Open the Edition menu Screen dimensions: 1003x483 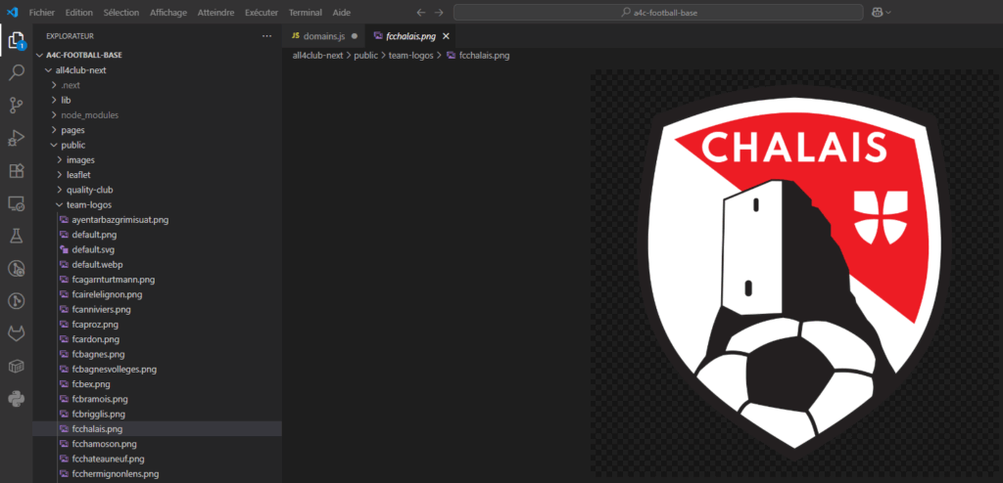point(78,12)
